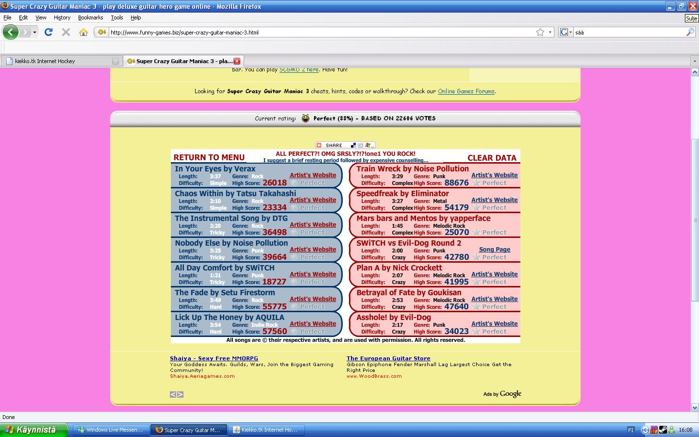This screenshot has height=437, width=699.
Task: Open the View menu
Action: 41,17
